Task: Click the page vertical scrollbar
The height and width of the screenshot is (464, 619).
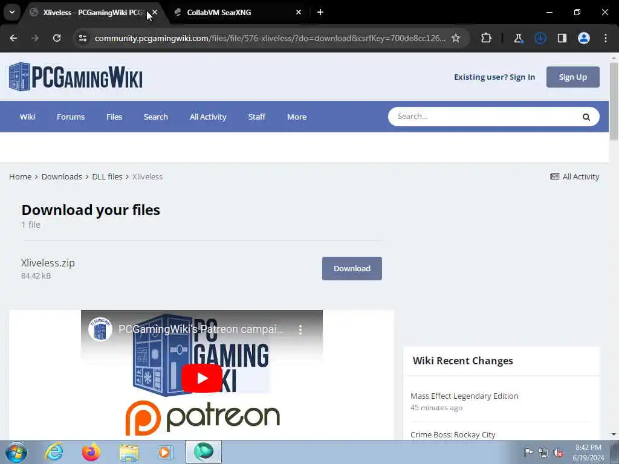Action: [614, 101]
